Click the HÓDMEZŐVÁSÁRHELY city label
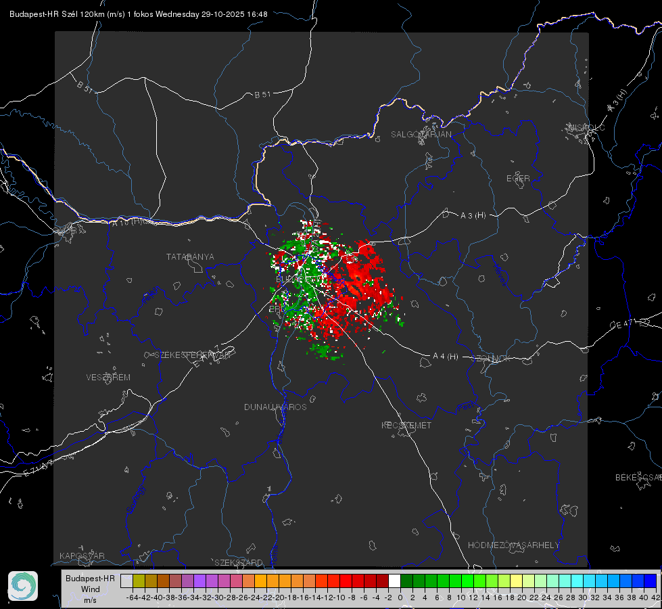This screenshot has height=609, width=662. (513, 545)
